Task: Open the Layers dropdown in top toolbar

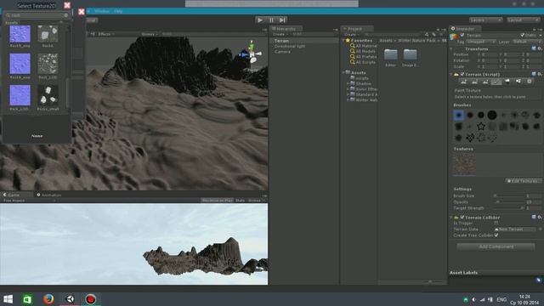Action: coord(485,20)
